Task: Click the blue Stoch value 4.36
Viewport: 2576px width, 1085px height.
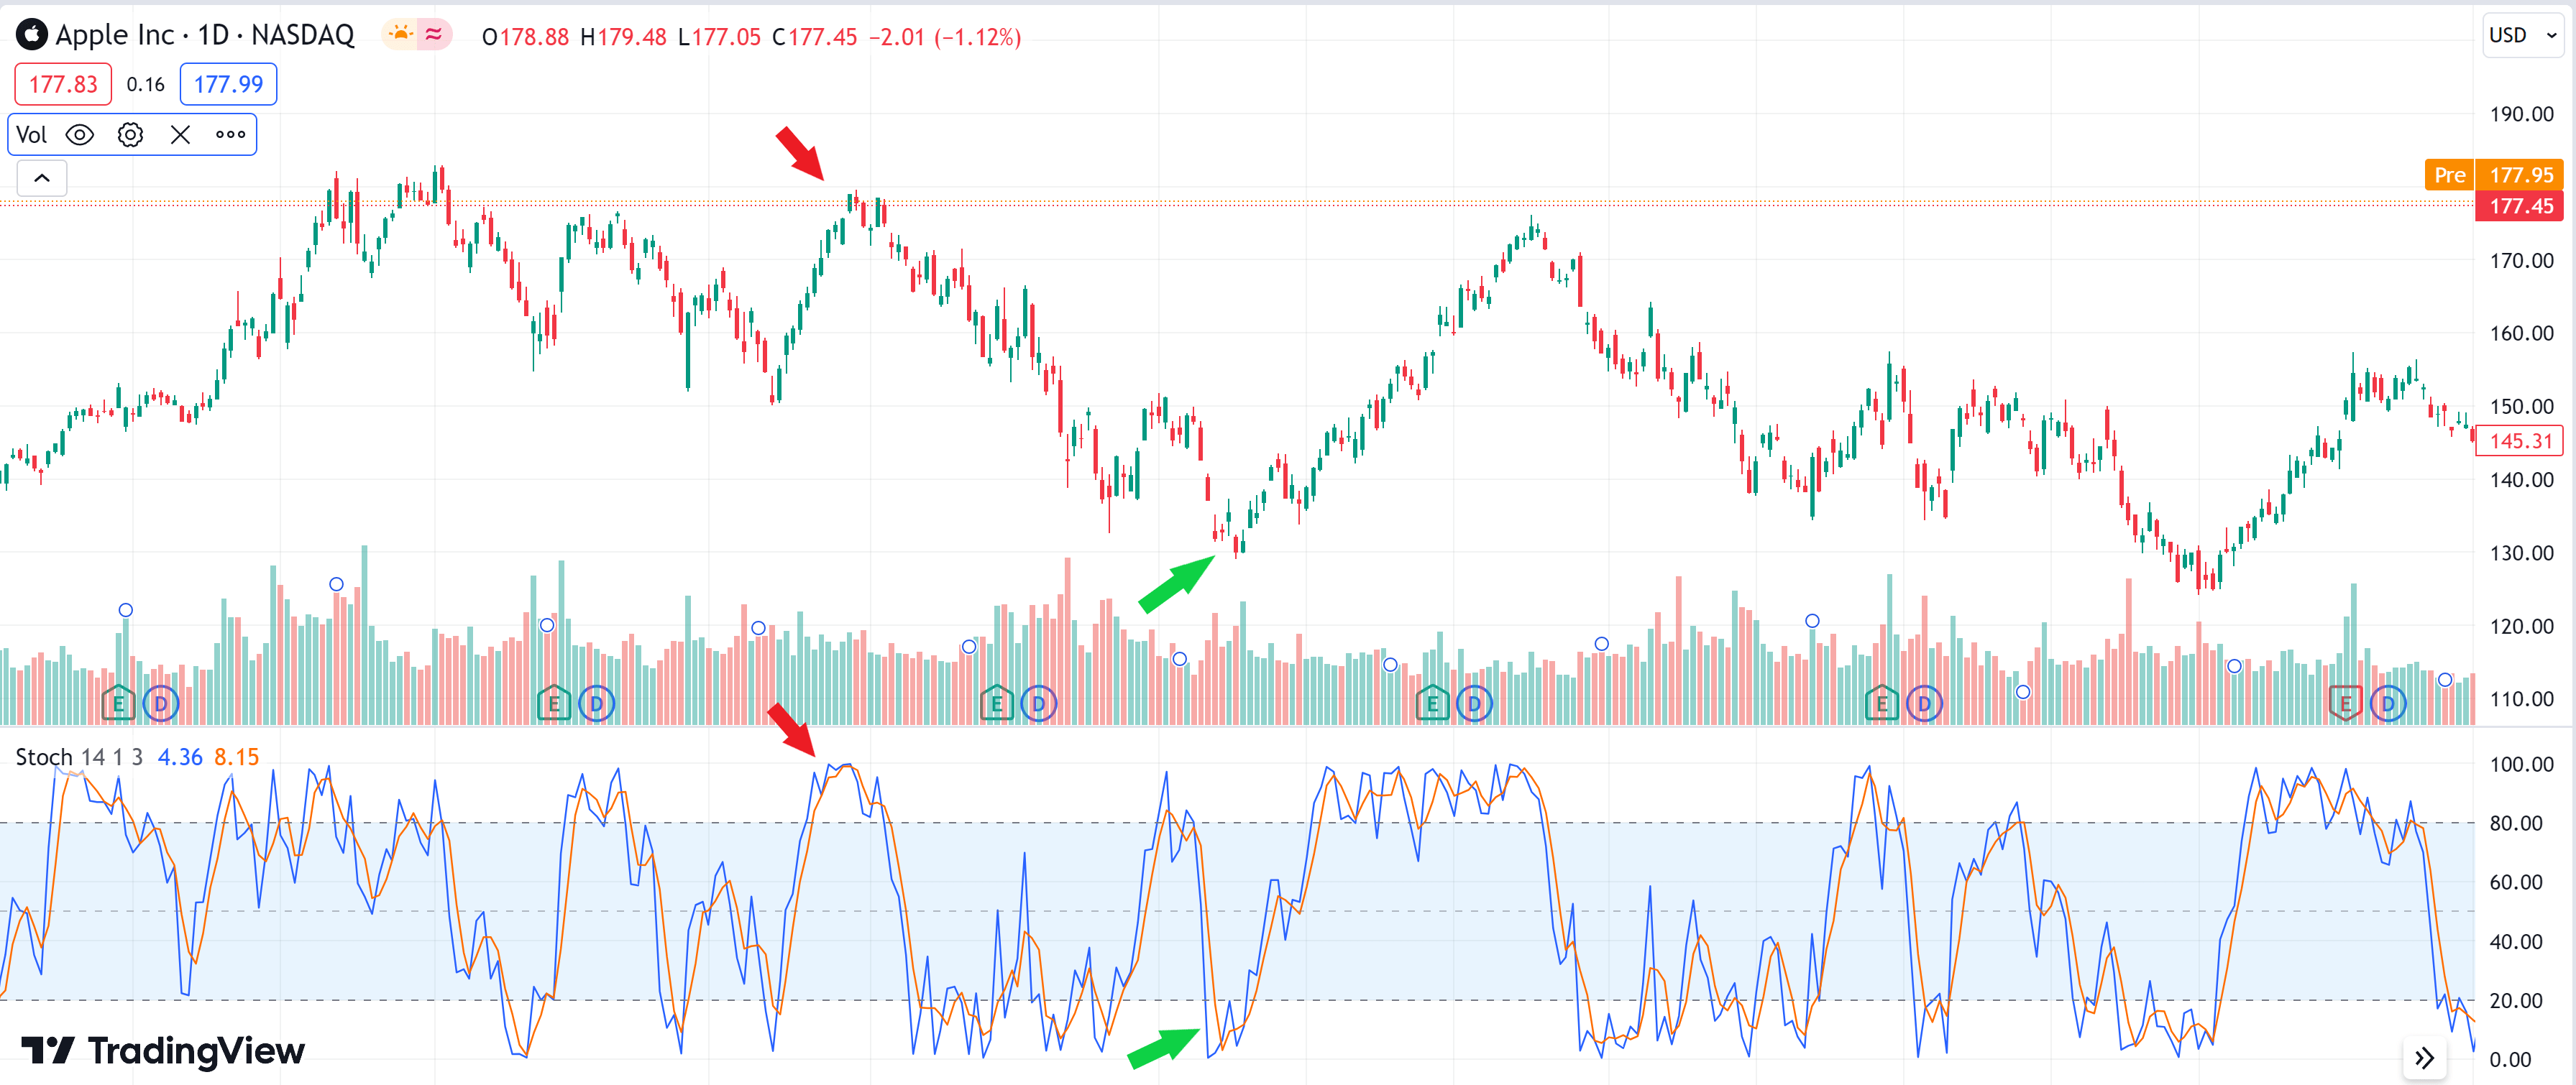Action: click(x=180, y=757)
